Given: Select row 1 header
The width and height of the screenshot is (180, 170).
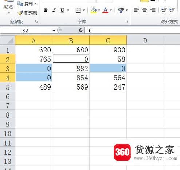Looking at the screenshot, I should click(8, 50).
